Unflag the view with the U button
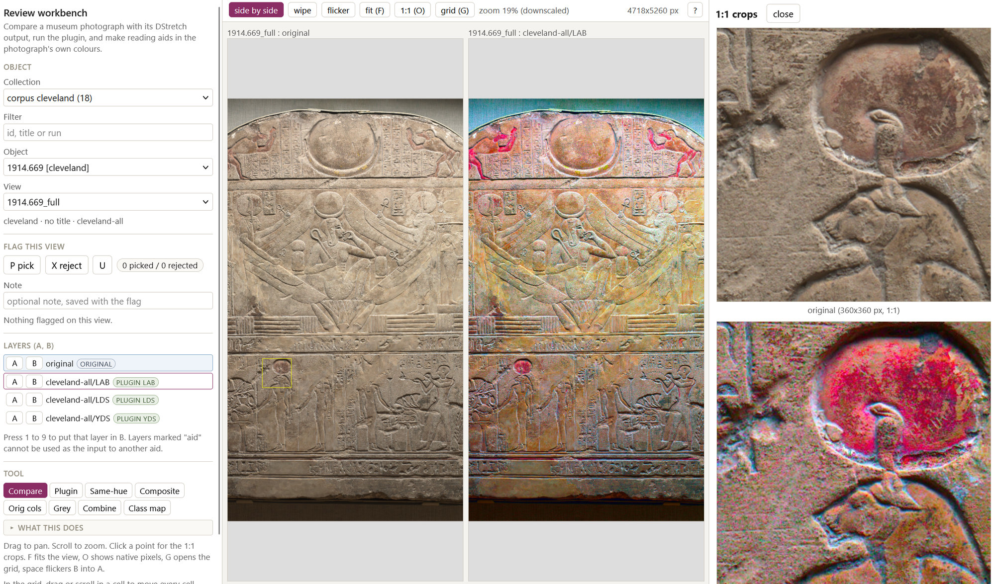Image resolution: width=995 pixels, height=584 pixels. (102, 265)
